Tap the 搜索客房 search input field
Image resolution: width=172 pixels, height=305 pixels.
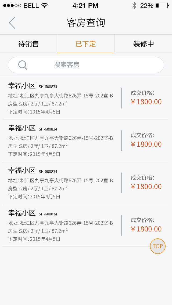tap(86, 65)
